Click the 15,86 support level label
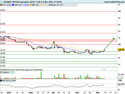The height and width of the screenshot is (94, 125). pos(3,57)
